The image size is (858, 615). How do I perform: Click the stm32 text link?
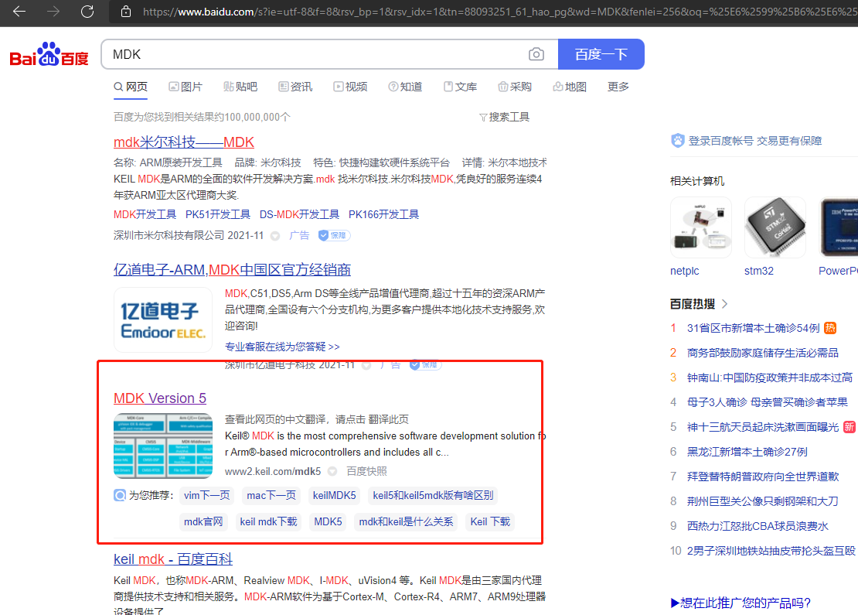[x=759, y=271]
